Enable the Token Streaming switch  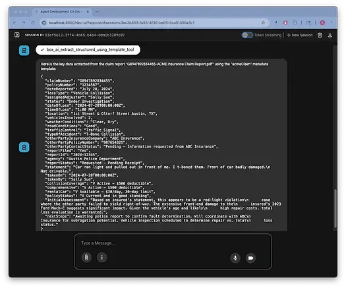247,35
